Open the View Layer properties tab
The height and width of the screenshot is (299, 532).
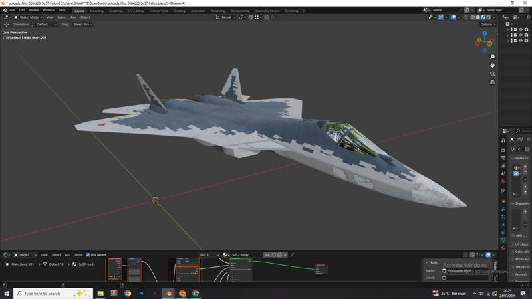(503, 165)
